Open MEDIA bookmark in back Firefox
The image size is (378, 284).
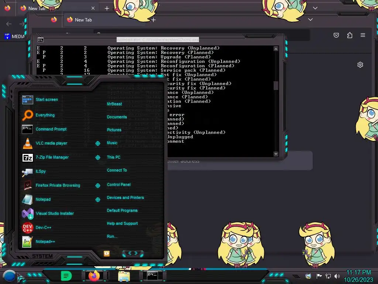point(14,37)
